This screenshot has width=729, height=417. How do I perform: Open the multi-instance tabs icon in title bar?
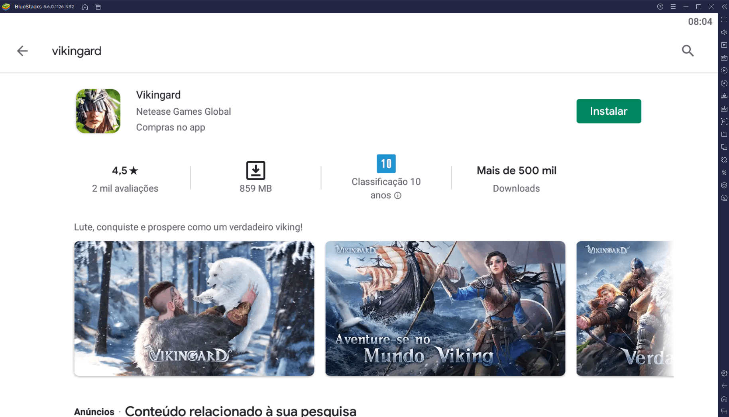point(98,7)
